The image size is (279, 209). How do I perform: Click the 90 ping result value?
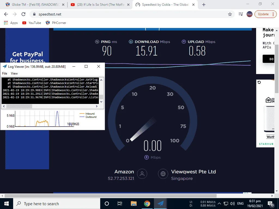(x=107, y=51)
